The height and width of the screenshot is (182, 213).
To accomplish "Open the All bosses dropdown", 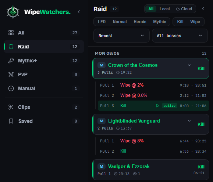I will pyautogui.click(x=180, y=36).
